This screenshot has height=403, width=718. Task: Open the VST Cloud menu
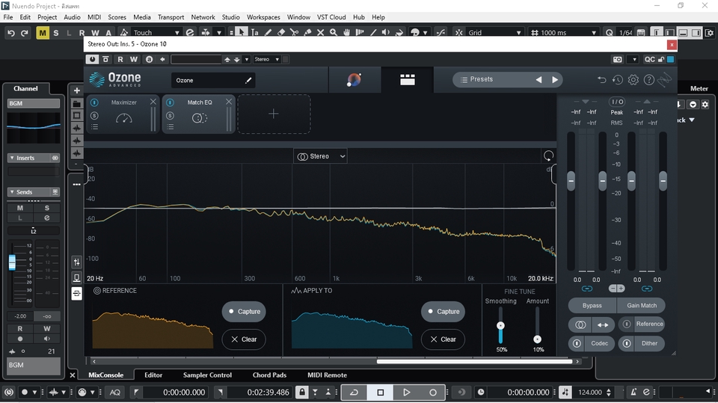tap(331, 17)
